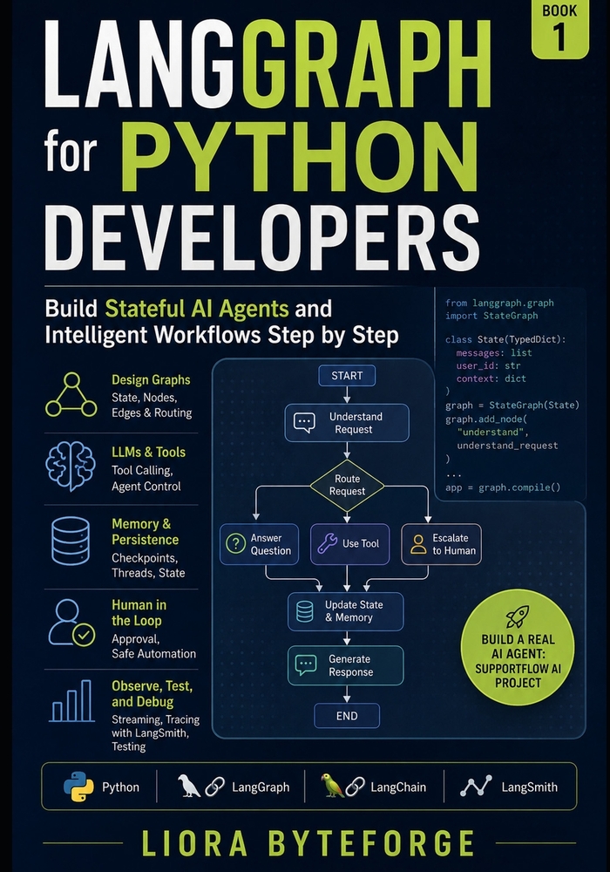Click the author name 'LIORA BYTEFORGE'

308,843
